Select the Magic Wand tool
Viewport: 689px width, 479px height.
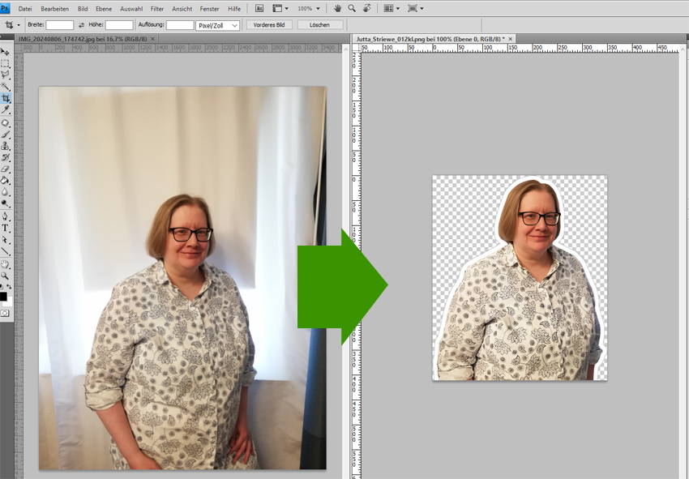[x=5, y=86]
